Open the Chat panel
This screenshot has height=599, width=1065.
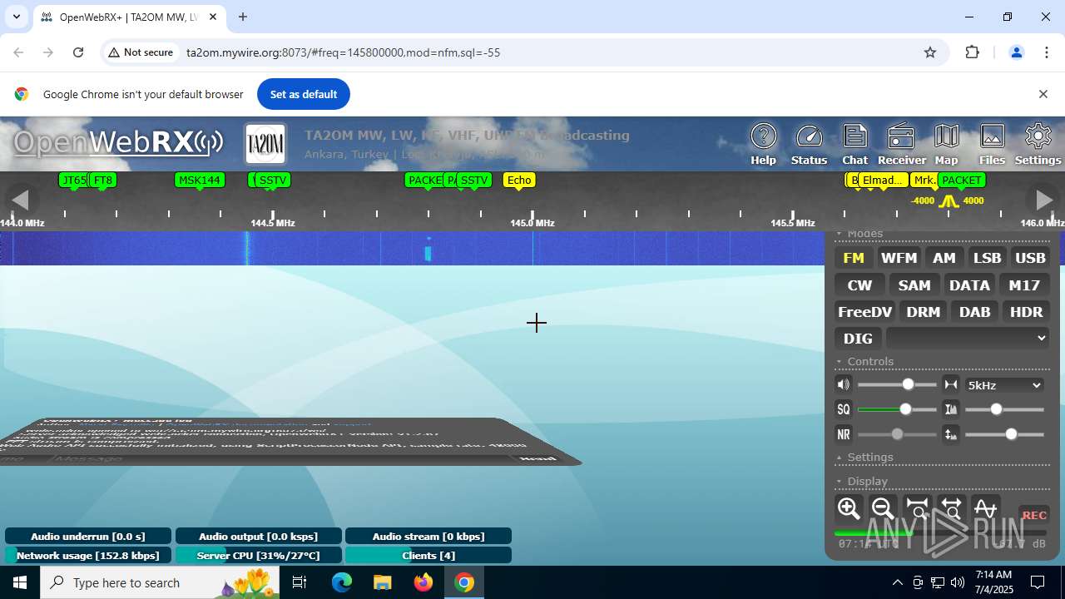tap(854, 144)
